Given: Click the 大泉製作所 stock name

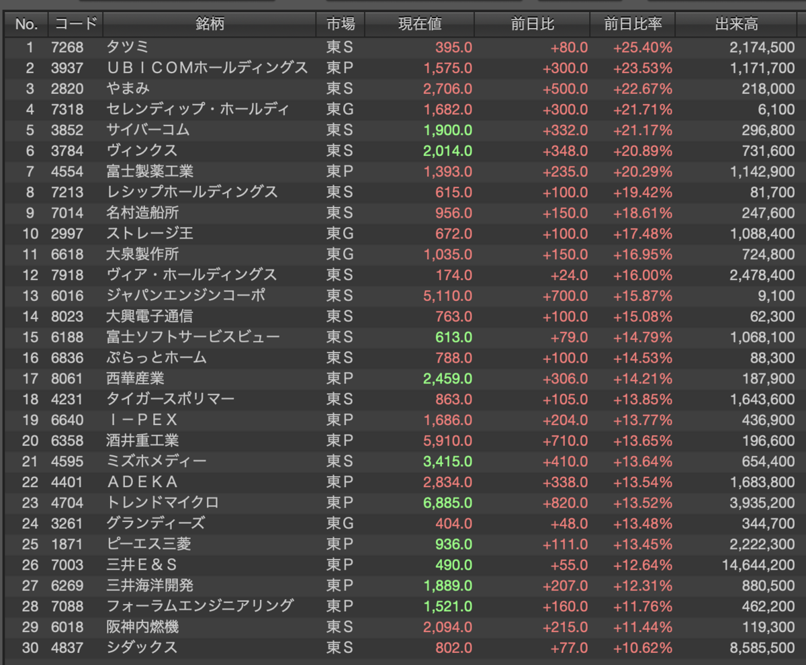Looking at the screenshot, I should [x=142, y=255].
